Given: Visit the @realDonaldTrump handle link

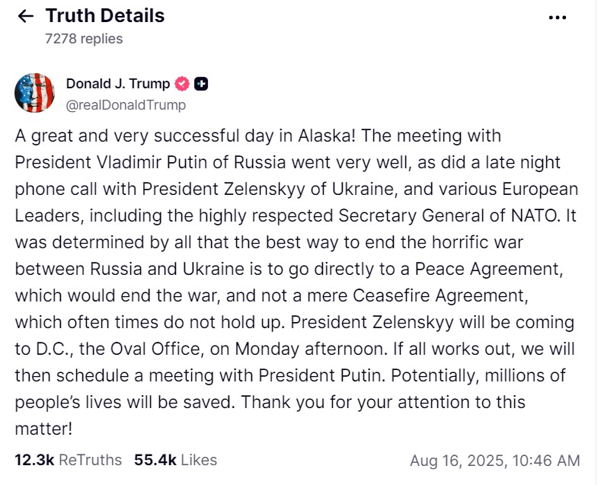Looking at the screenshot, I should tap(126, 105).
